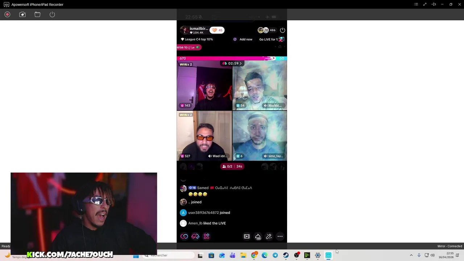Open the interaction tools grid icon
The image size is (464, 261).
pos(207,236)
